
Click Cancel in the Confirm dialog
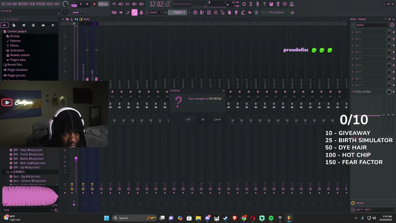click(217, 120)
